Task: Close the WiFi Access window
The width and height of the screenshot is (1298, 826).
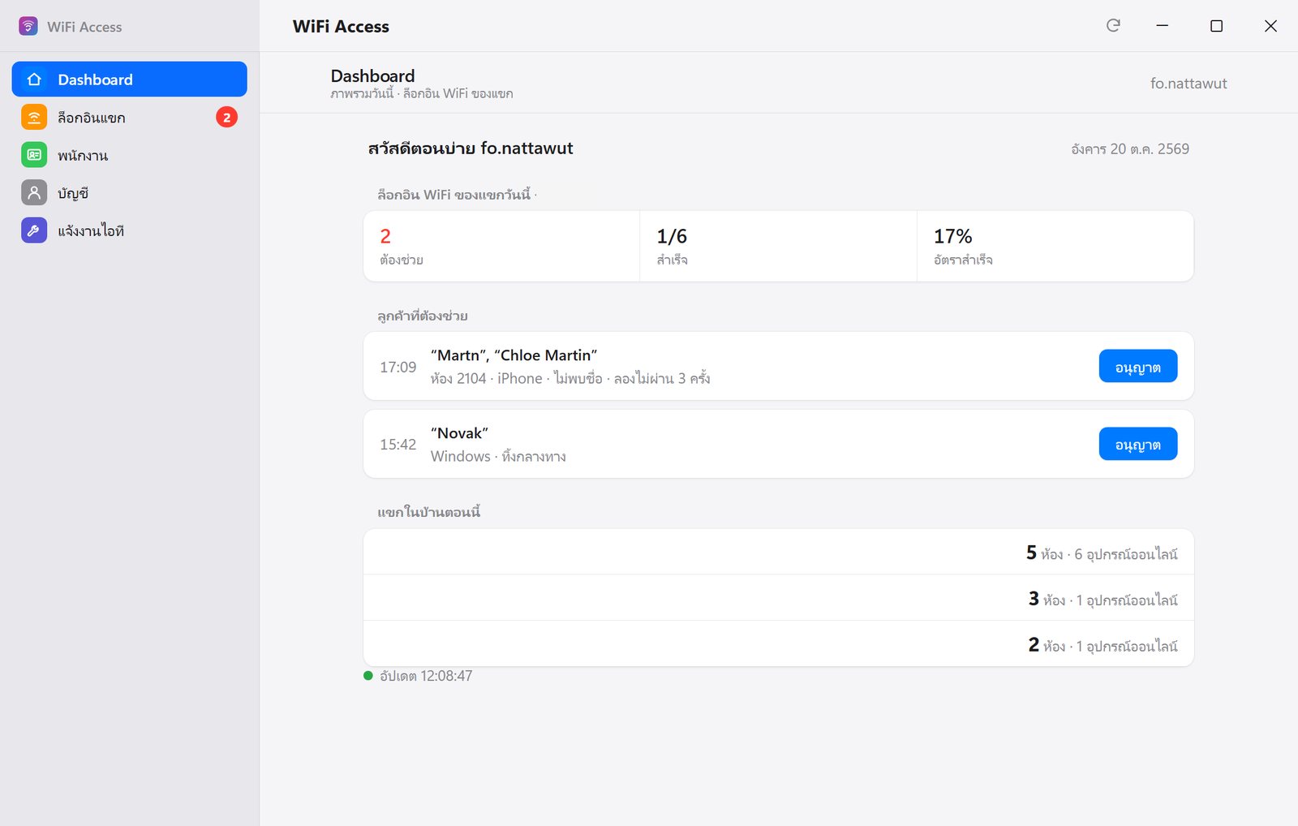Action: 1270,26
